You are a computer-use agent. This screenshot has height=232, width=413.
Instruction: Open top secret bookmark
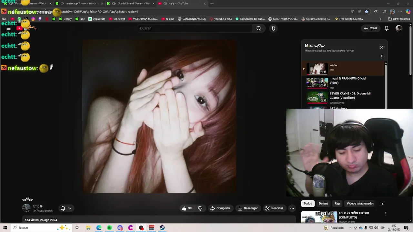click(x=117, y=19)
